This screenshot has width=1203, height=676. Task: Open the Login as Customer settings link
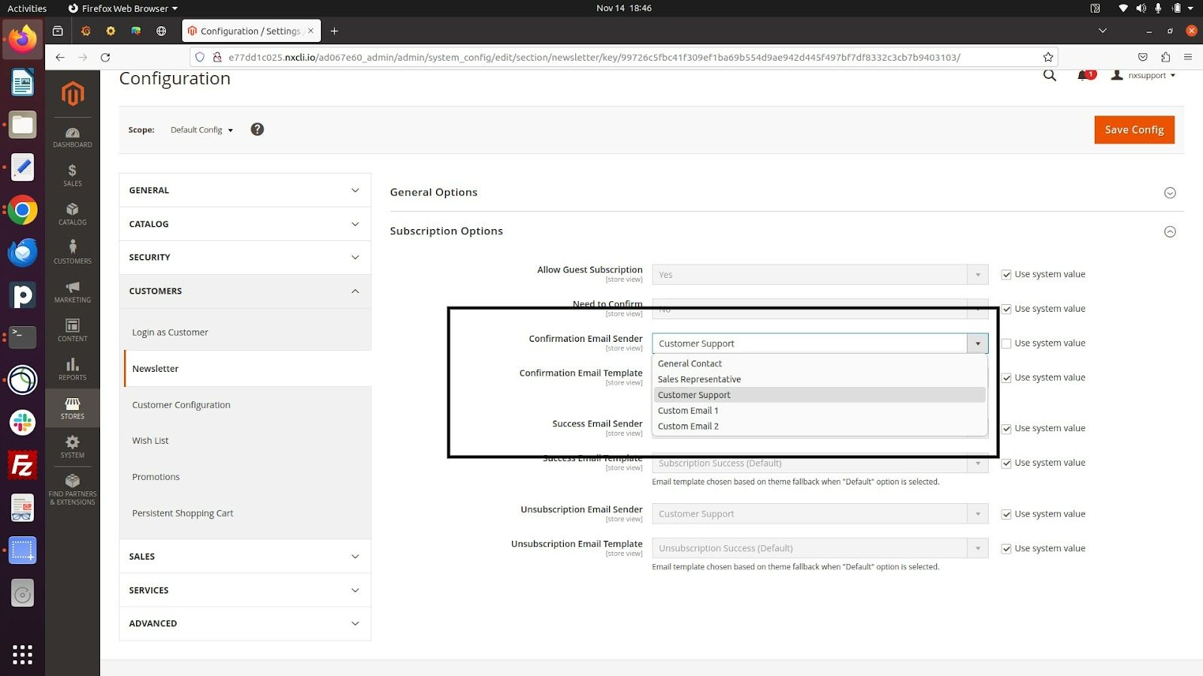[x=170, y=331]
